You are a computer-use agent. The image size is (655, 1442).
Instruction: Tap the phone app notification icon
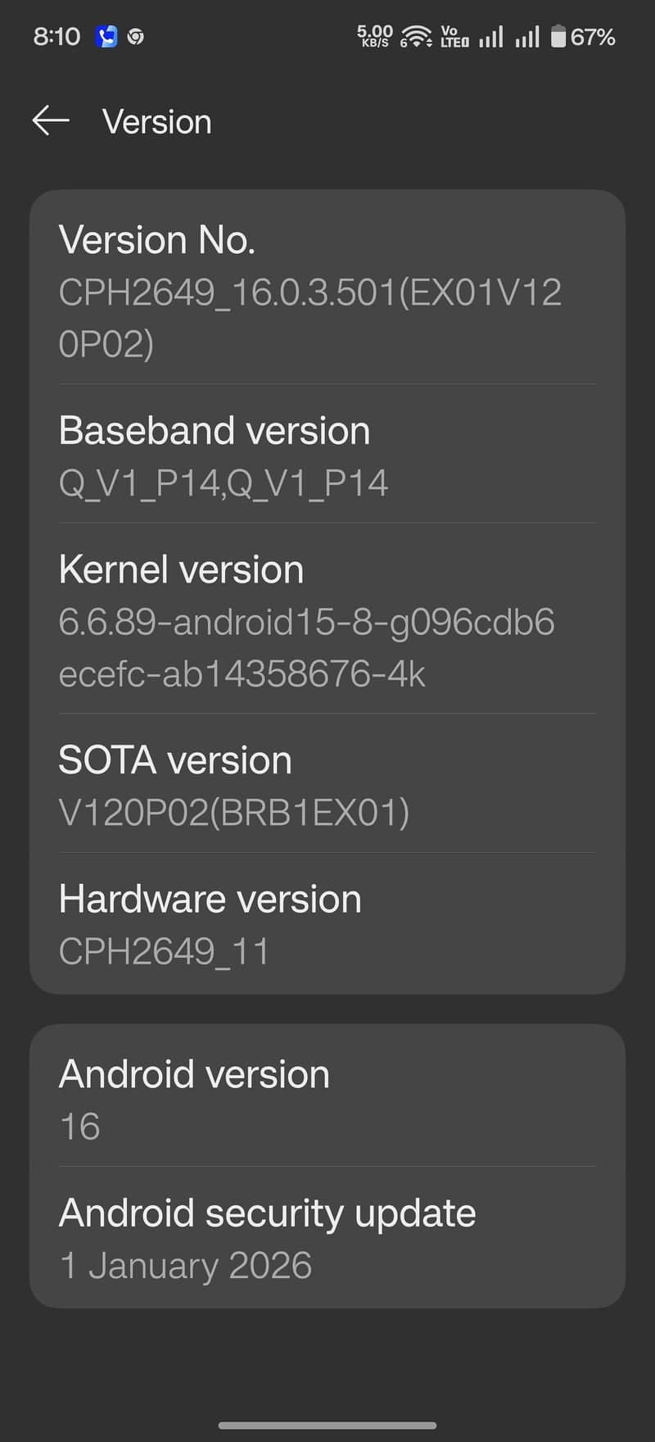(106, 37)
